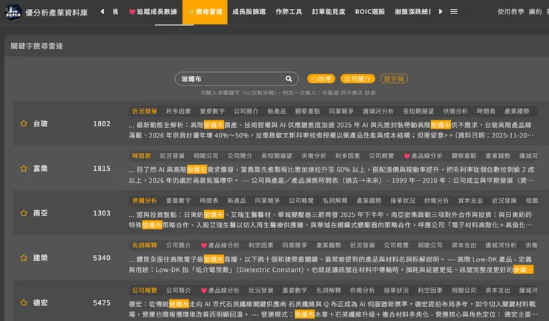Image resolution: width=549 pixels, height=321 pixels.
Task: Click stock code 1802
Action: [x=102, y=123]
